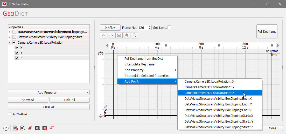Click the Clear All button

coord(49,107)
